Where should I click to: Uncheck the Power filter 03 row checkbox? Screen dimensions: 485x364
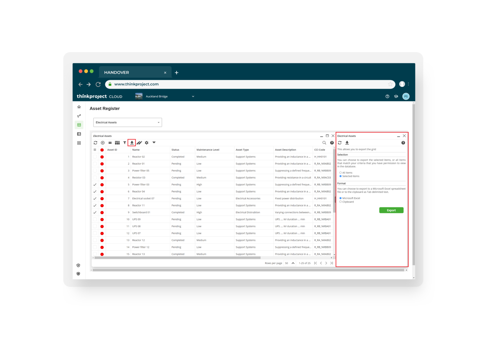[95, 185]
